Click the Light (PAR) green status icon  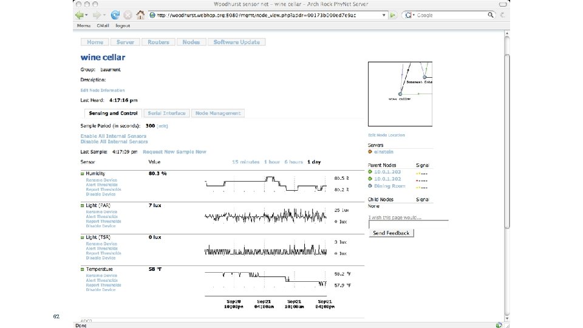click(x=82, y=206)
